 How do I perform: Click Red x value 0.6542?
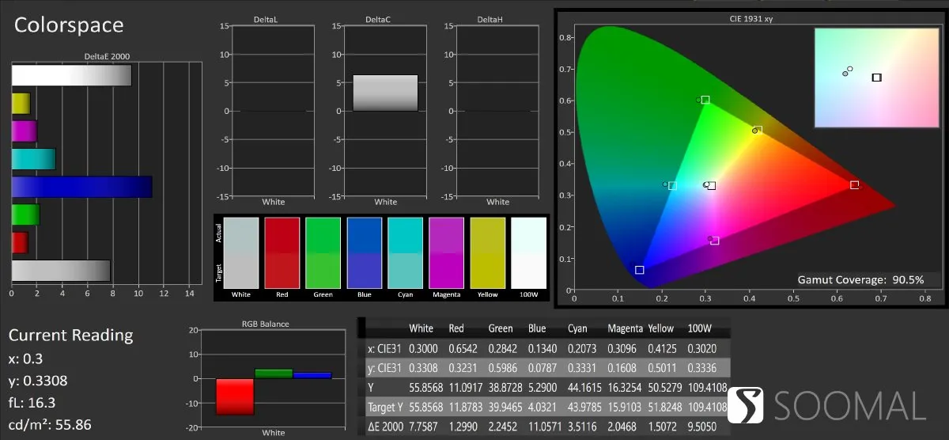[463, 348]
